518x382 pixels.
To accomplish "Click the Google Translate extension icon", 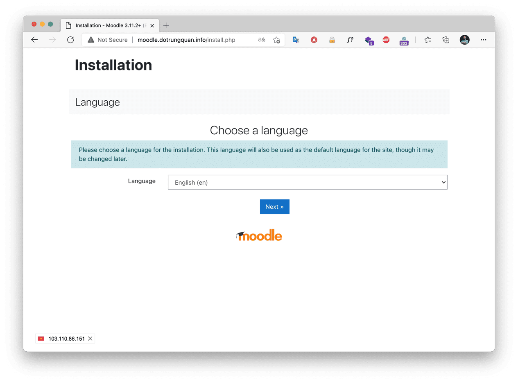I will point(296,40).
